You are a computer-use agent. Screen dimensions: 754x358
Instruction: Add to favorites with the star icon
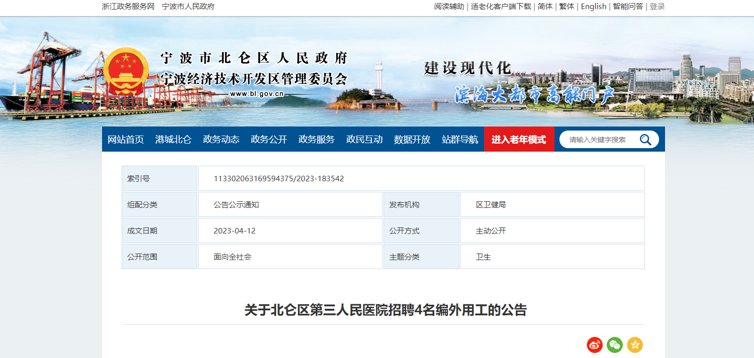tap(635, 345)
